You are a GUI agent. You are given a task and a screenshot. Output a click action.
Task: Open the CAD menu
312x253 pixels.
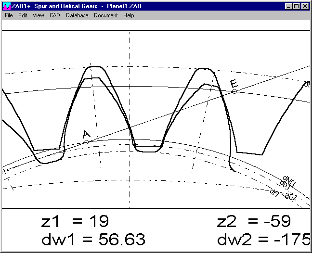coord(54,15)
